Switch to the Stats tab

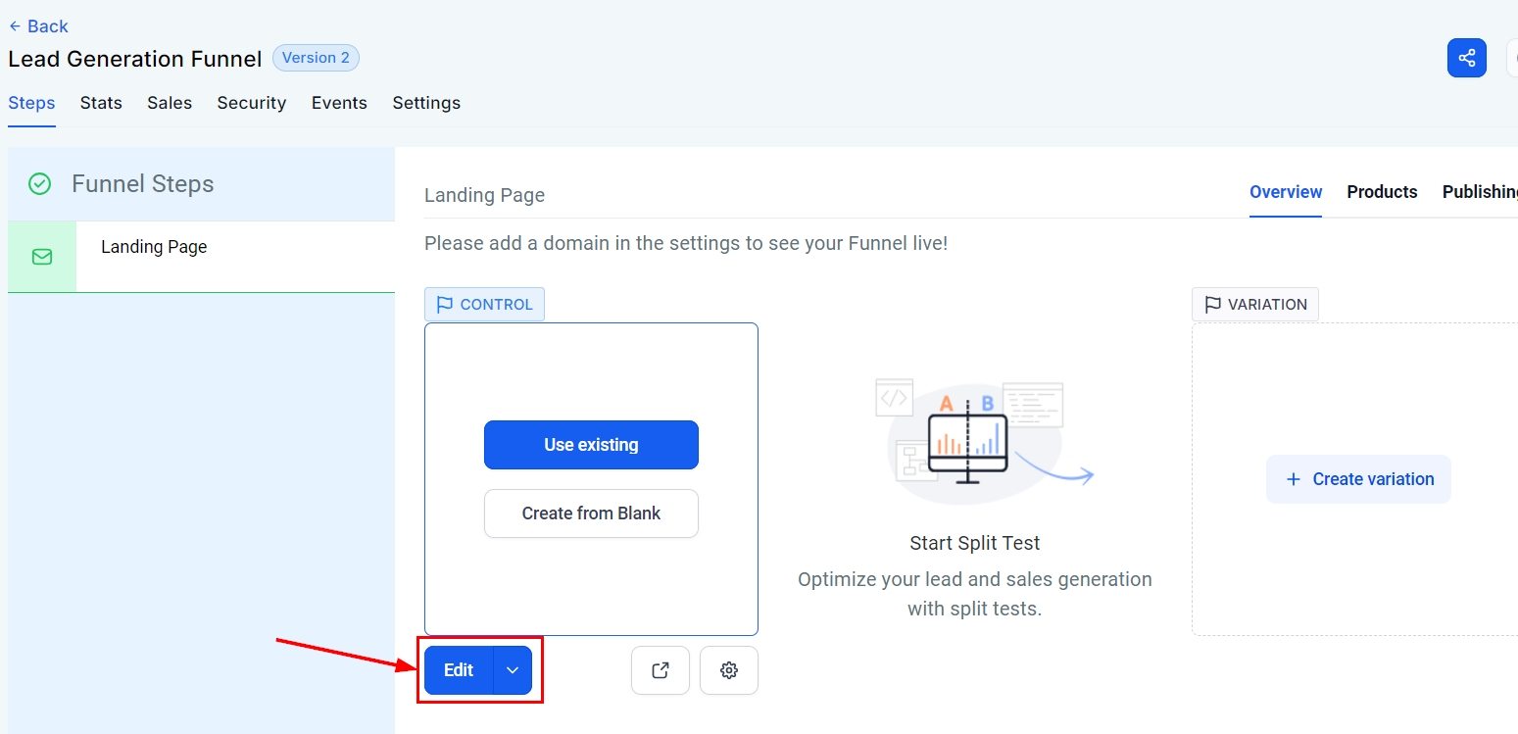101,103
